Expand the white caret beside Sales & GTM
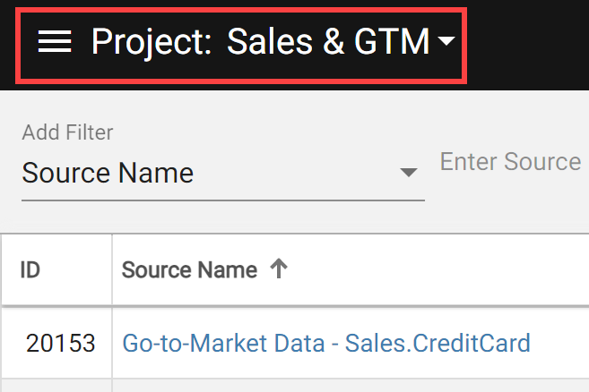The width and height of the screenshot is (589, 392). (446, 40)
